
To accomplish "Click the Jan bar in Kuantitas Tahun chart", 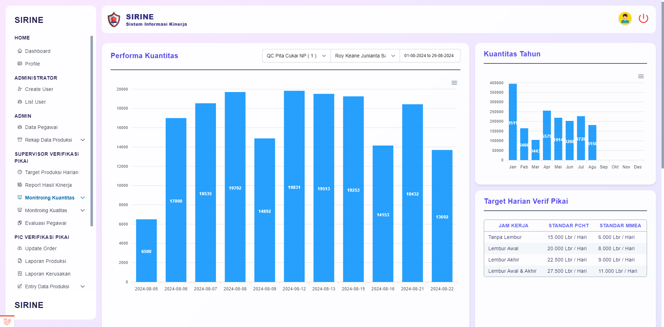I will point(513,122).
